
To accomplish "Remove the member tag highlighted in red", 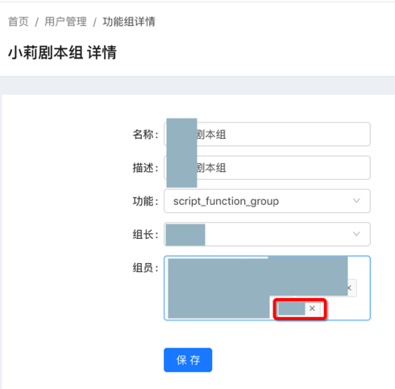I will coord(312,308).
